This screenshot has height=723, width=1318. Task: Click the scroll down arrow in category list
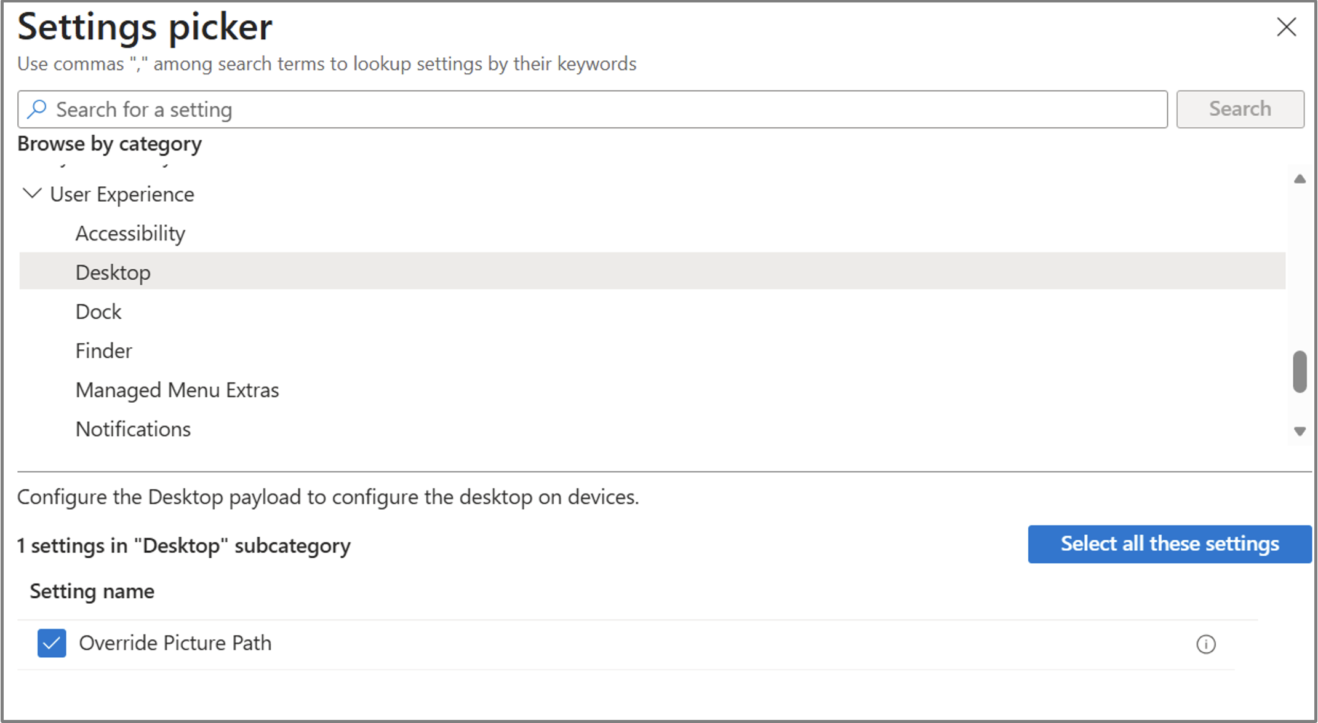pyautogui.click(x=1300, y=431)
